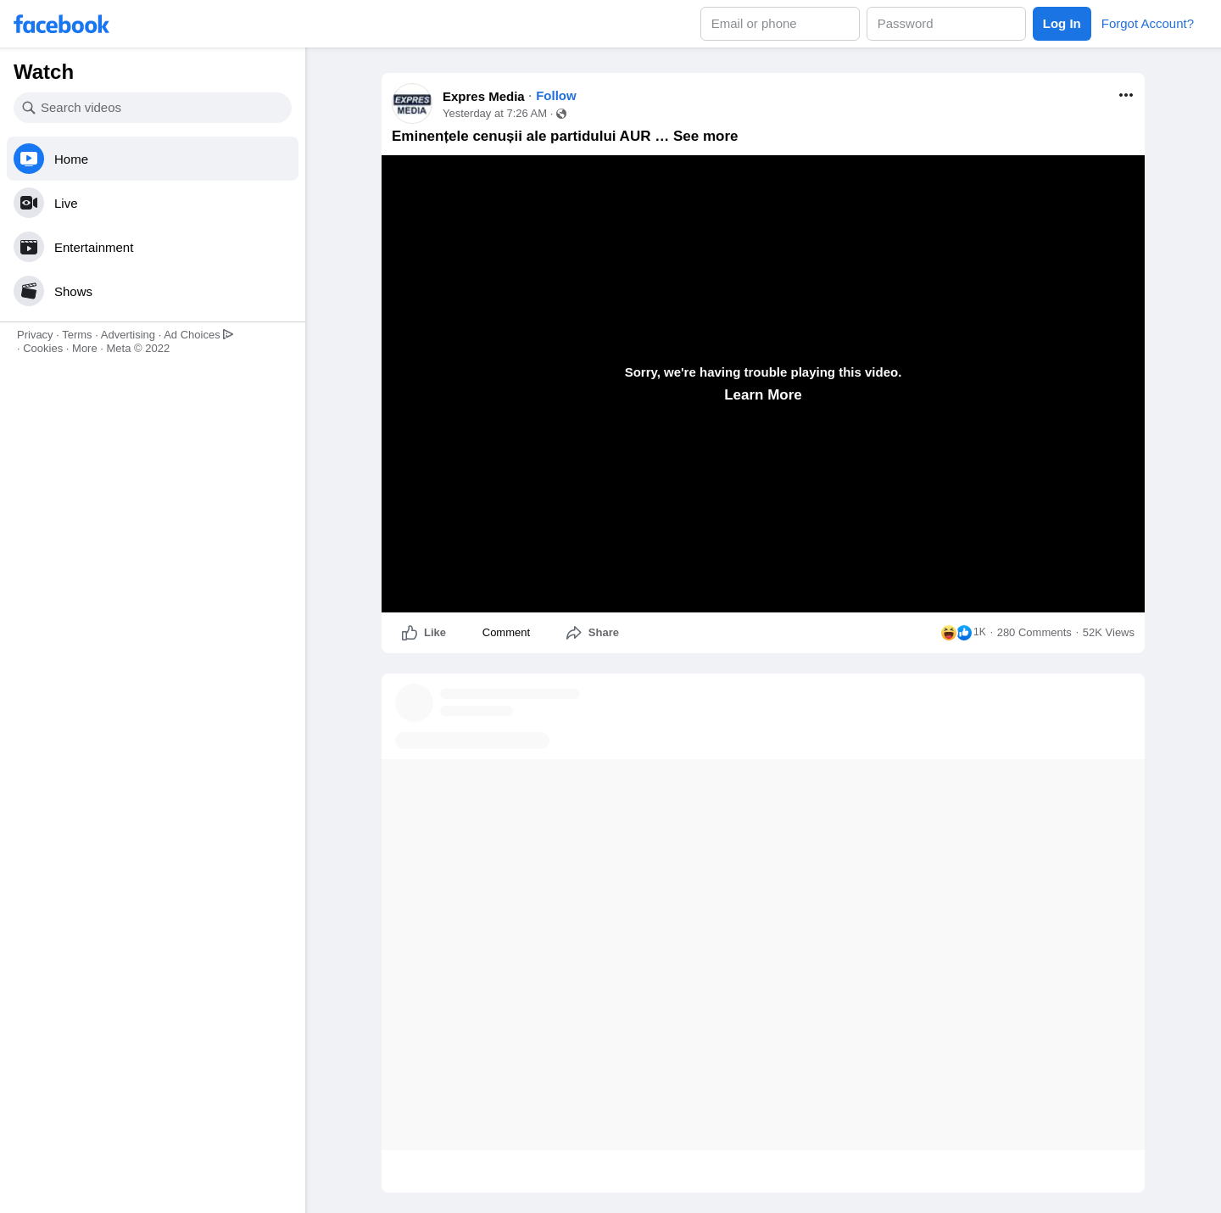Click the reactions count 1K
The height and width of the screenshot is (1213, 1221).
[x=979, y=632]
